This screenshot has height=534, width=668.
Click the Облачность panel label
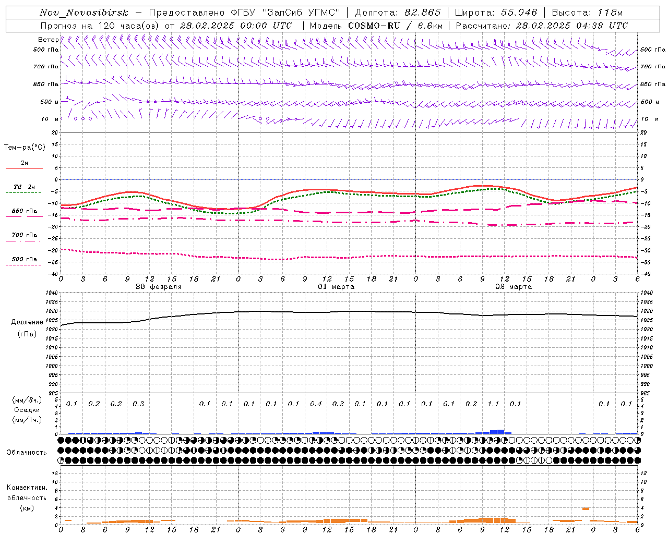(x=27, y=453)
